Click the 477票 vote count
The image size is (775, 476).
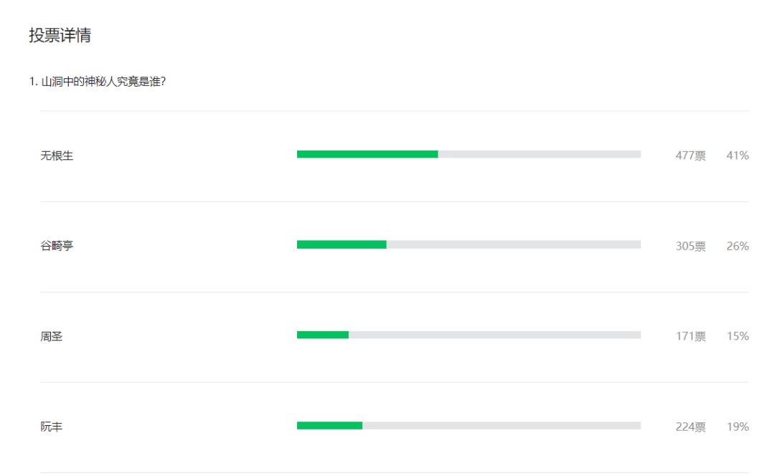(x=690, y=156)
